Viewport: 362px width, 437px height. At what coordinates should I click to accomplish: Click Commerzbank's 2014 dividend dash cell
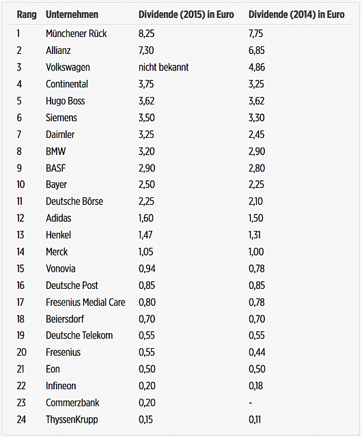pyautogui.click(x=251, y=403)
